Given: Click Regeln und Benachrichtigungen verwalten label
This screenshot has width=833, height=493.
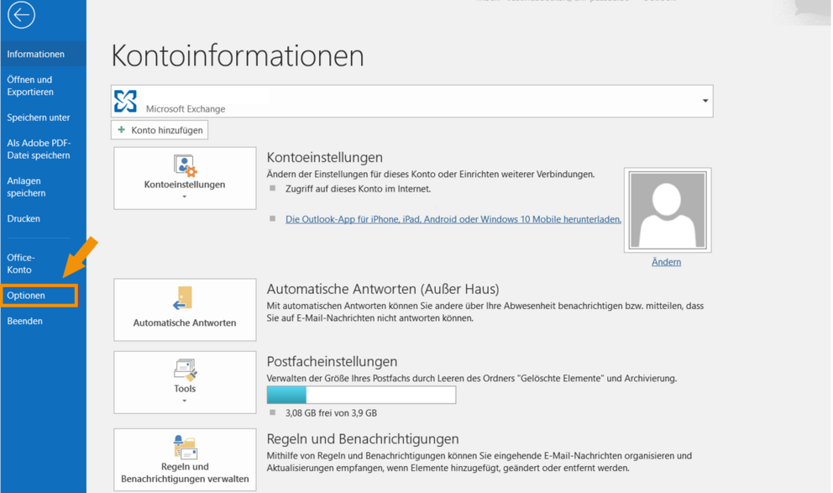Looking at the screenshot, I should tap(185, 473).
